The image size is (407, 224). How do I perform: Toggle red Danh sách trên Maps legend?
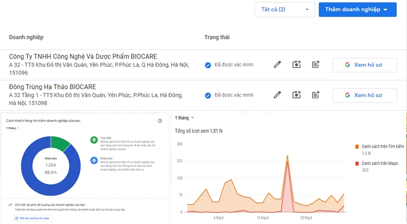(x=377, y=163)
